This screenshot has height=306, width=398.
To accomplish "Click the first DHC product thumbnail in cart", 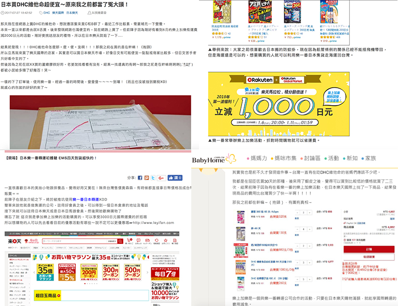I will [x=241, y=217].
